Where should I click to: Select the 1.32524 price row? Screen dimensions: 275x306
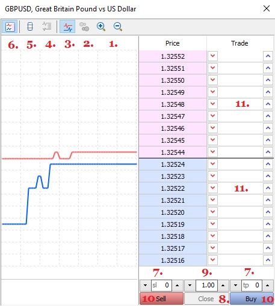pos(173,164)
